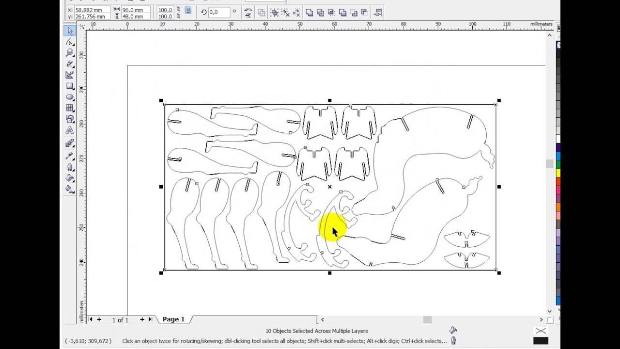Open the Align and Distribute icon

click(378, 13)
